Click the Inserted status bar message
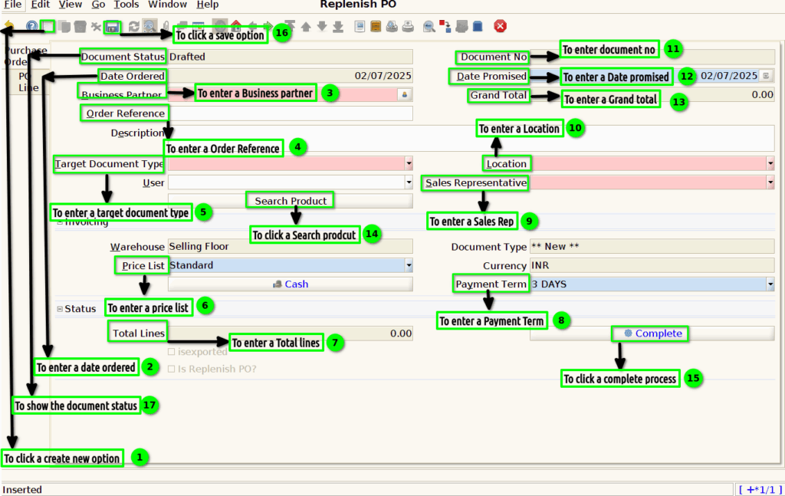Image resolution: width=785 pixels, height=496 pixels. pyautogui.click(x=22, y=490)
